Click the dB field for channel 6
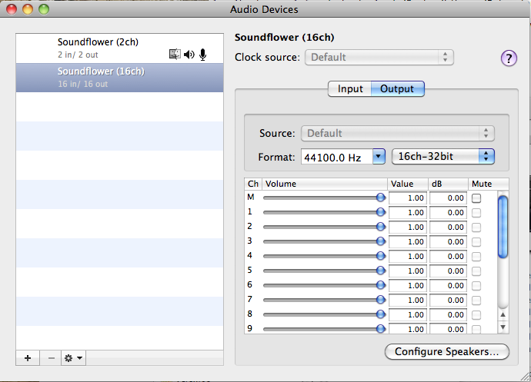Viewport: 531px width, 382px height. [x=448, y=286]
